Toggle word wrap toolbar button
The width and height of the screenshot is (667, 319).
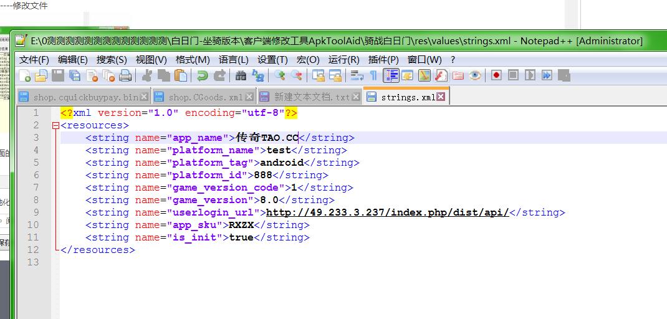(357, 75)
